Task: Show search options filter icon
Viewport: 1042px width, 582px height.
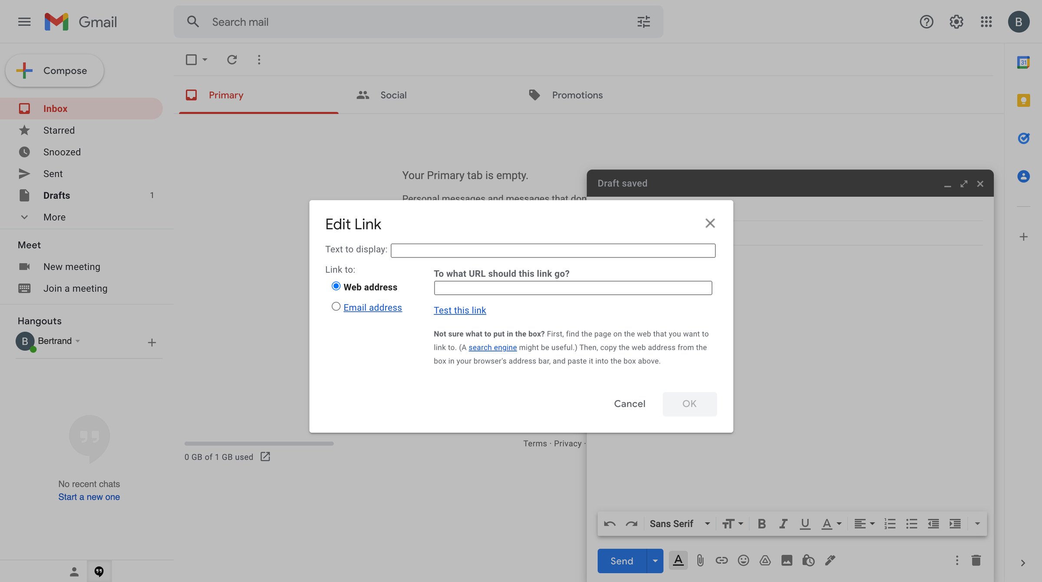Action: tap(643, 22)
